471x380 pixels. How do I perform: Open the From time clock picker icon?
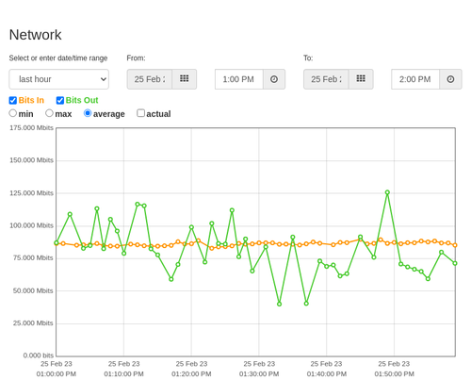tap(274, 79)
